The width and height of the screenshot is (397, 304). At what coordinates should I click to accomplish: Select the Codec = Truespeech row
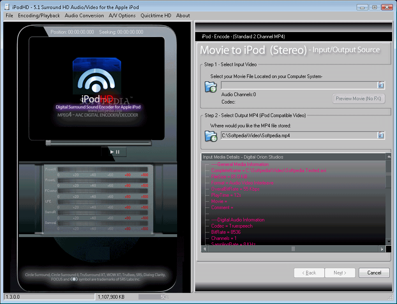click(232, 226)
